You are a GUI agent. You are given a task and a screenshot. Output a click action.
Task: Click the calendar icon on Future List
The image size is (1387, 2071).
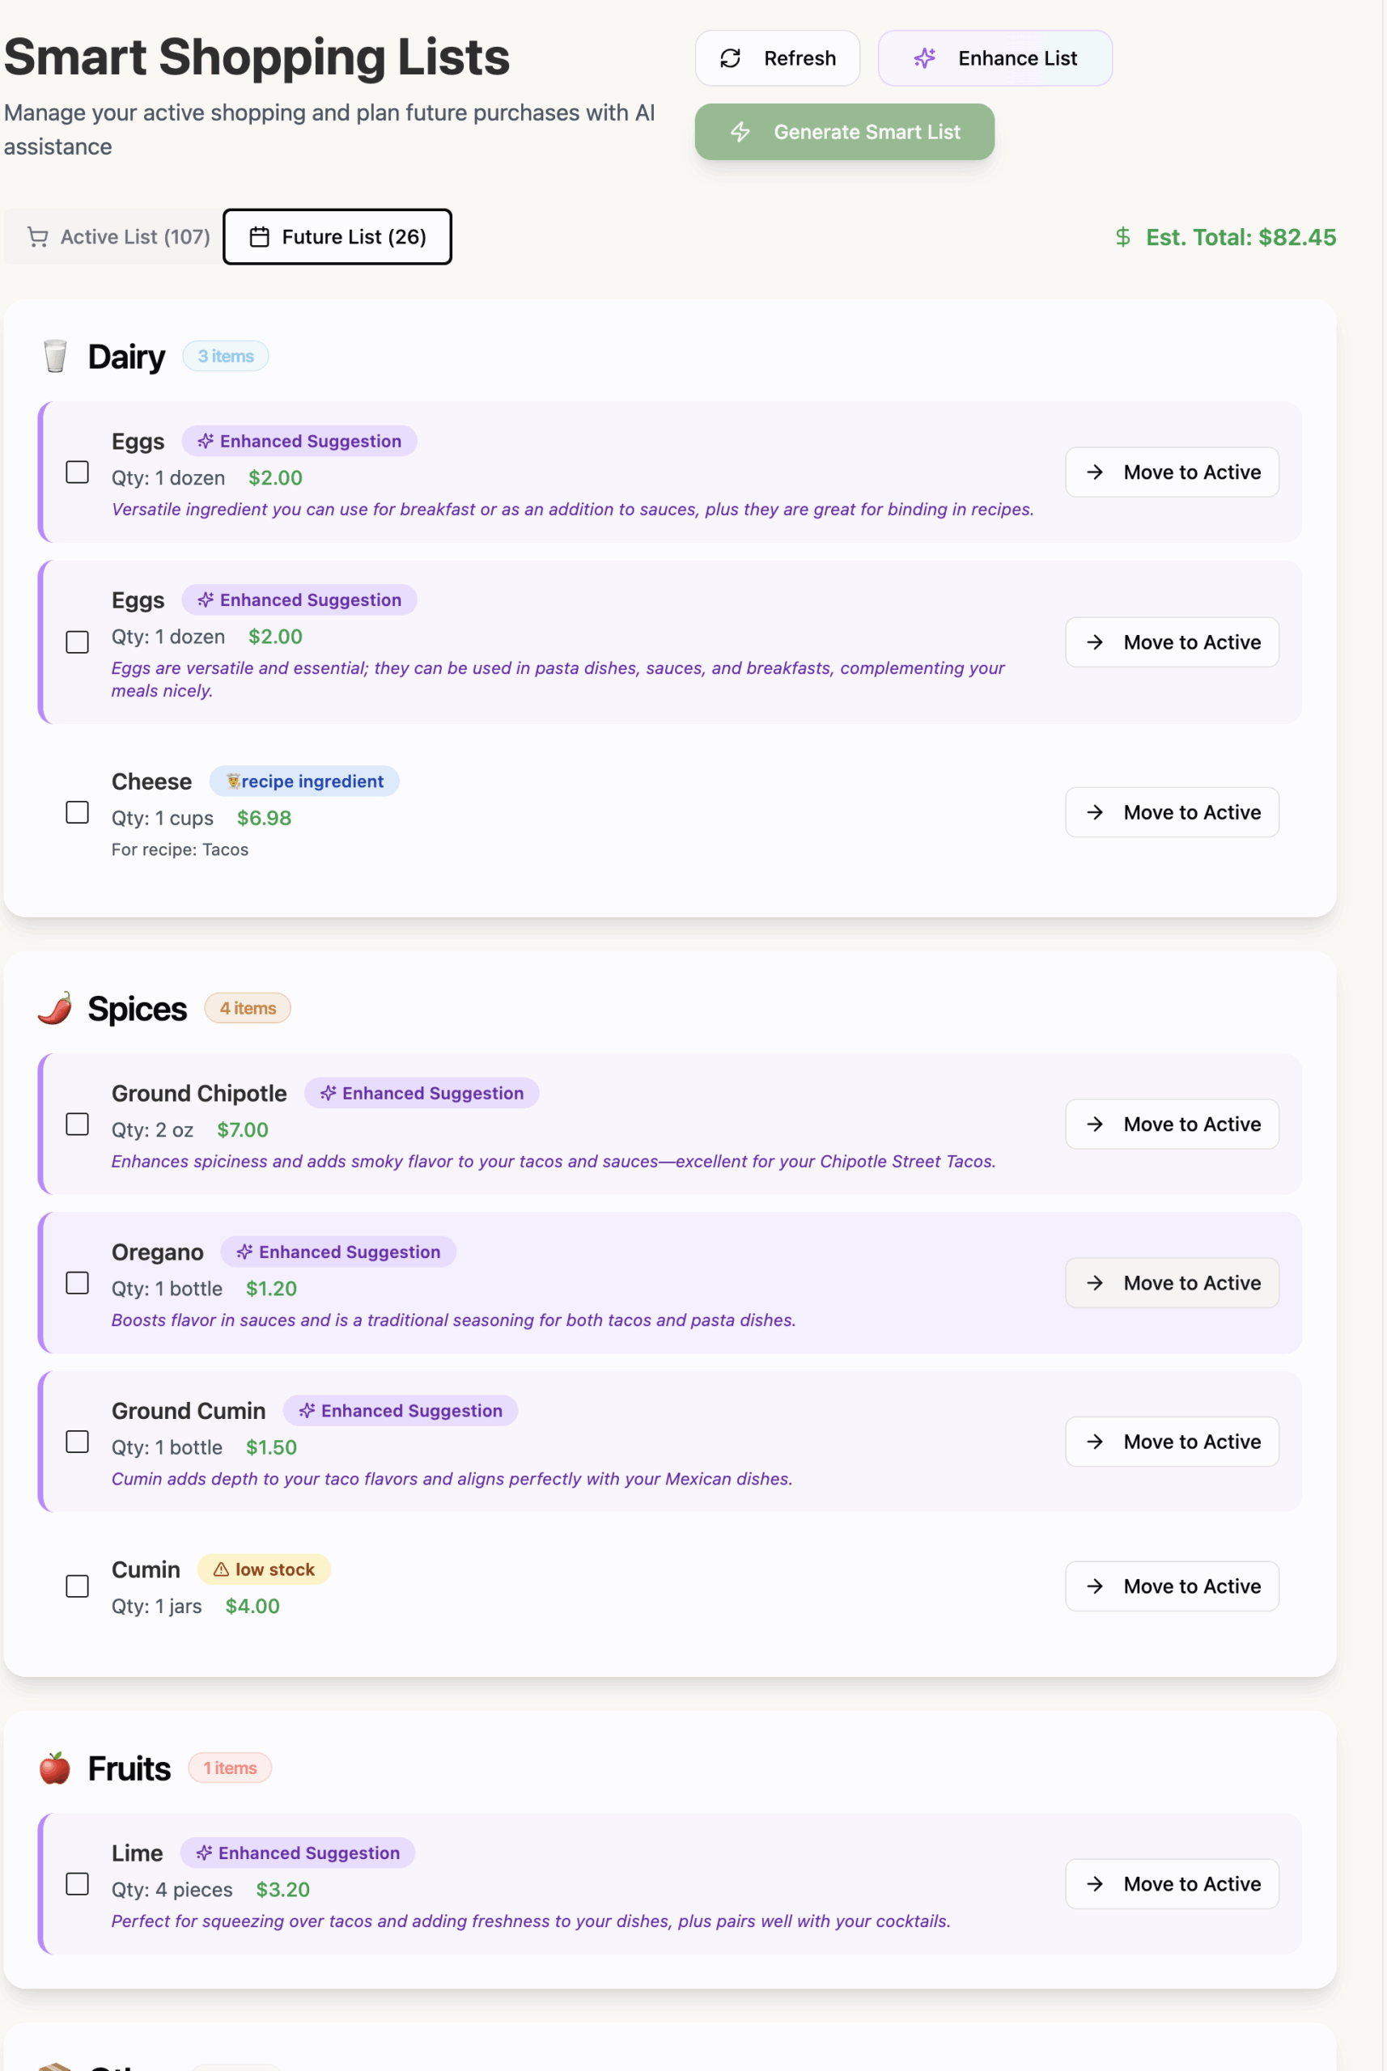point(259,237)
